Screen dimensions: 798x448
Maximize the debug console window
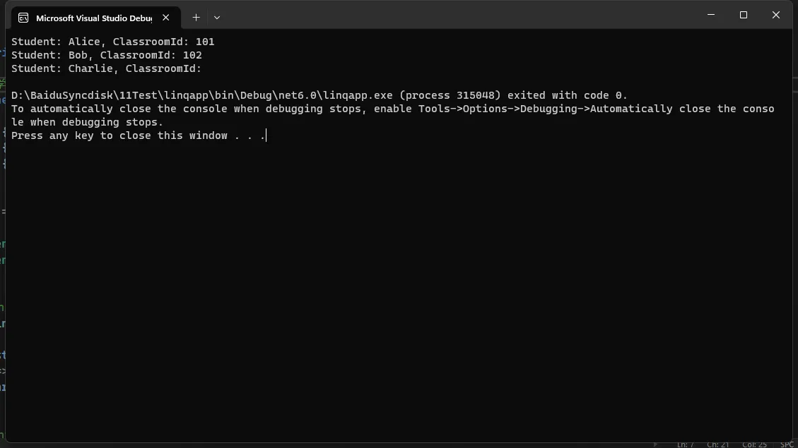744,15
